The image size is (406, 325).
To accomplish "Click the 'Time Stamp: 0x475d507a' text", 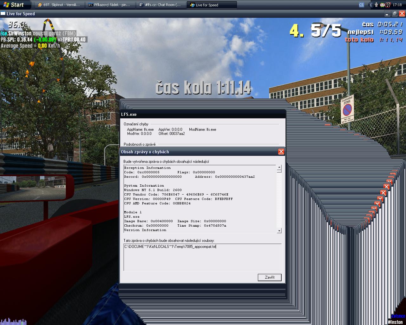I will (202, 226).
